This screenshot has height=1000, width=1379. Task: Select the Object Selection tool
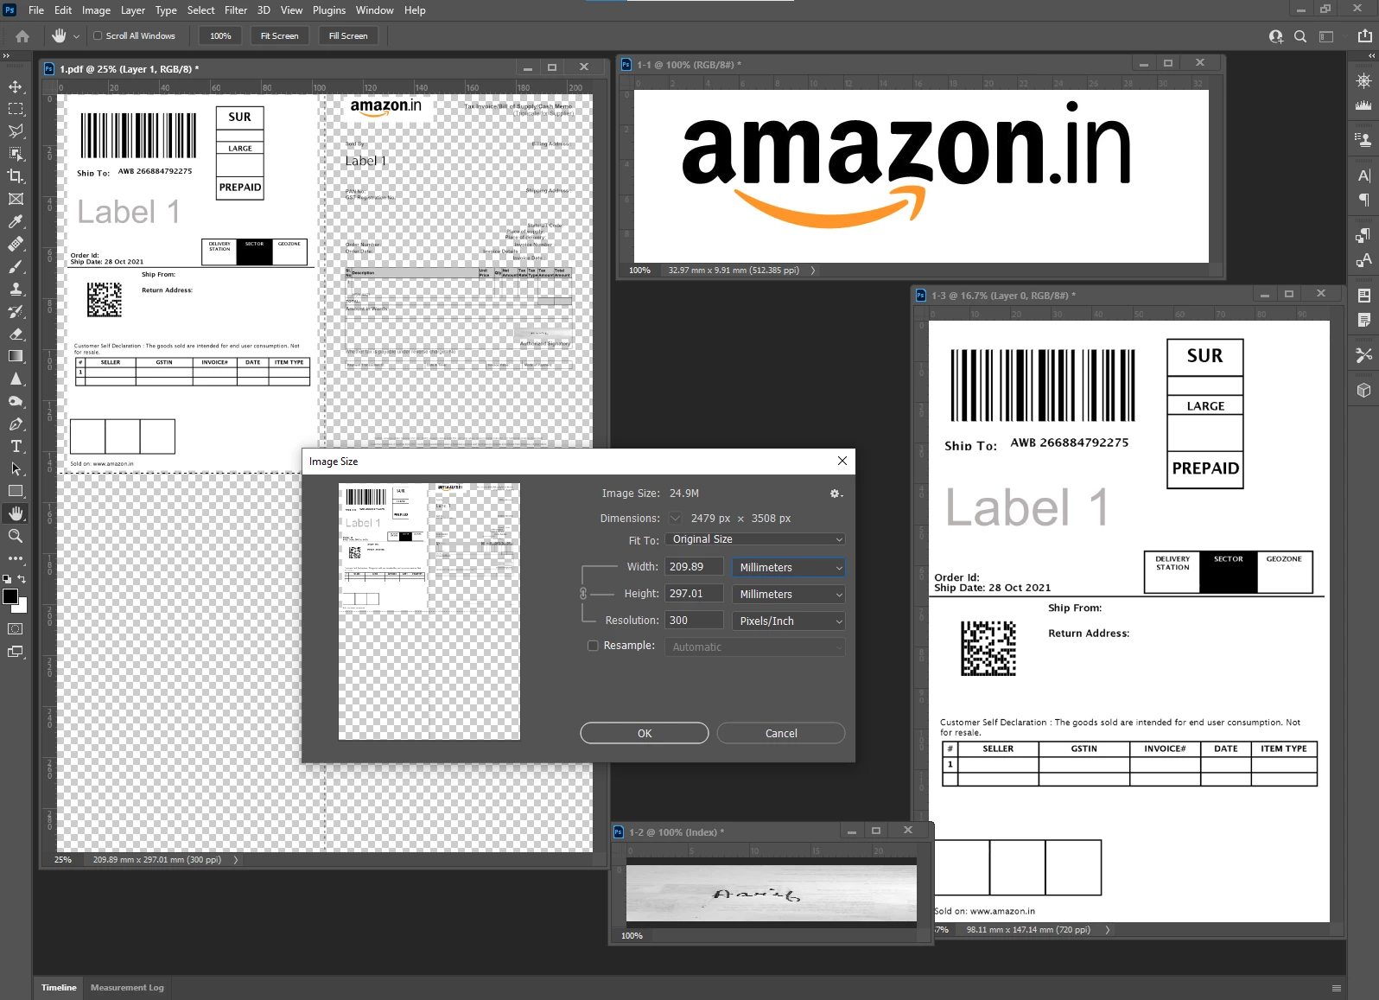coord(16,154)
